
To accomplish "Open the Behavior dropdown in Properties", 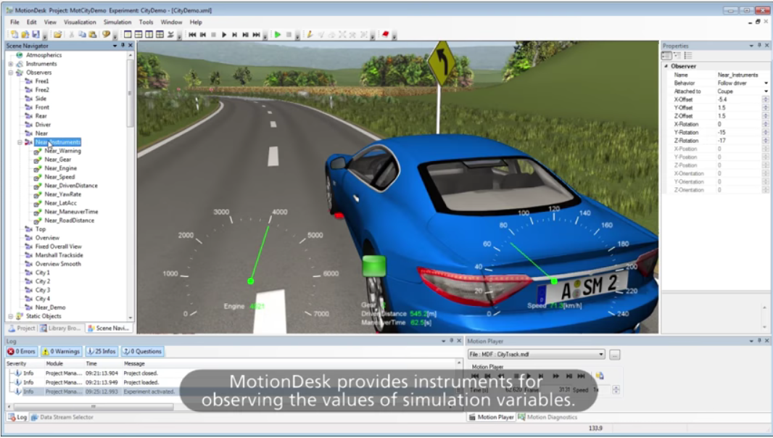I will (x=766, y=83).
